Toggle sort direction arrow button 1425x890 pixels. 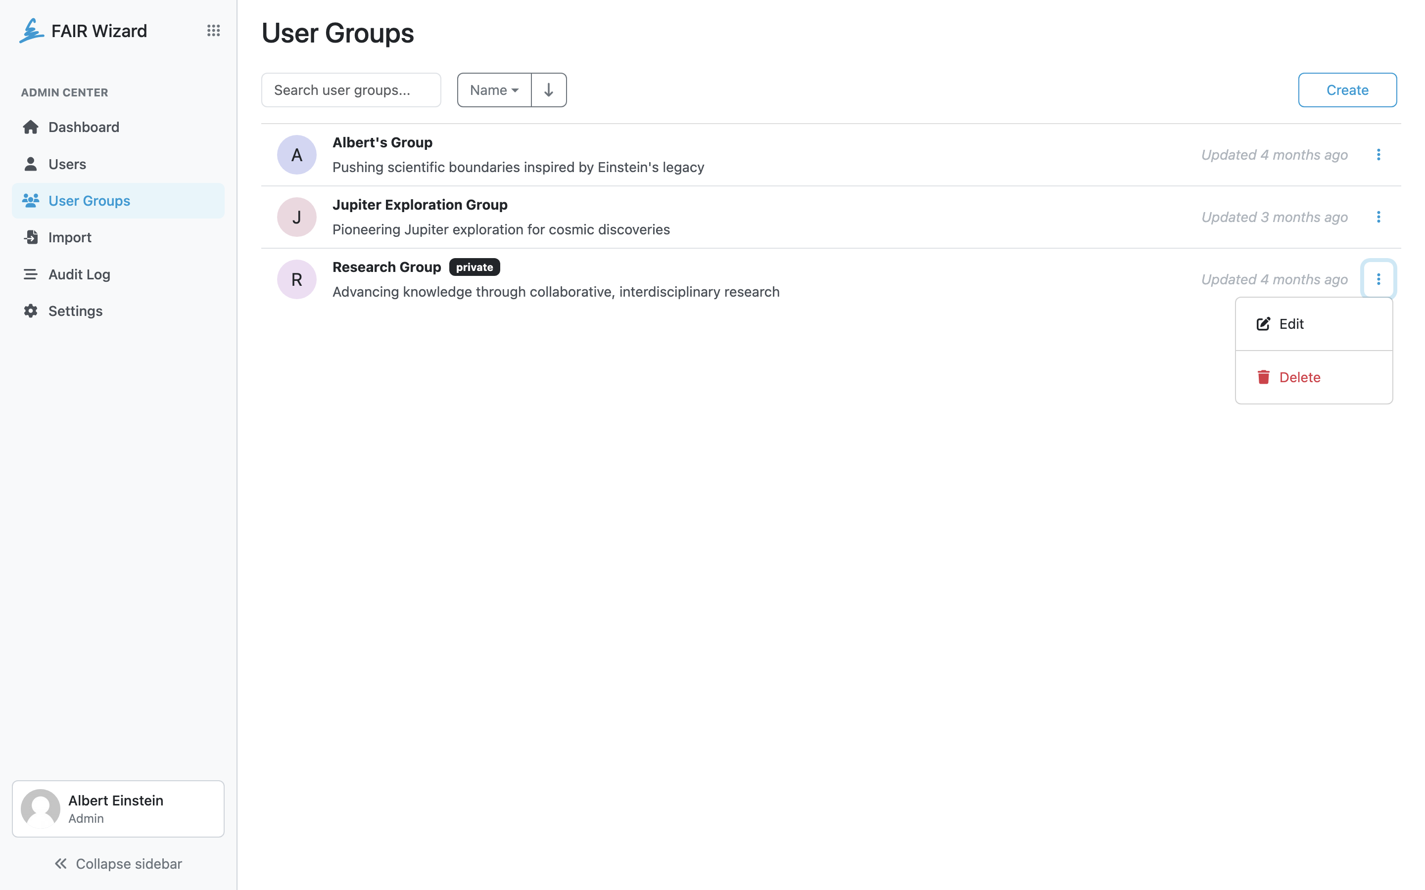[x=549, y=90]
